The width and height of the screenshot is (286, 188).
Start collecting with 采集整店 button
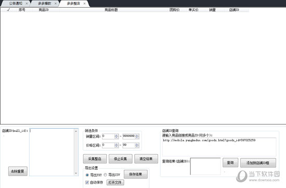(x=95, y=159)
